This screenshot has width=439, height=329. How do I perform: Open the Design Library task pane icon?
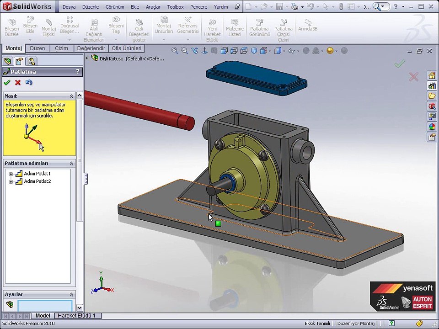click(432, 85)
